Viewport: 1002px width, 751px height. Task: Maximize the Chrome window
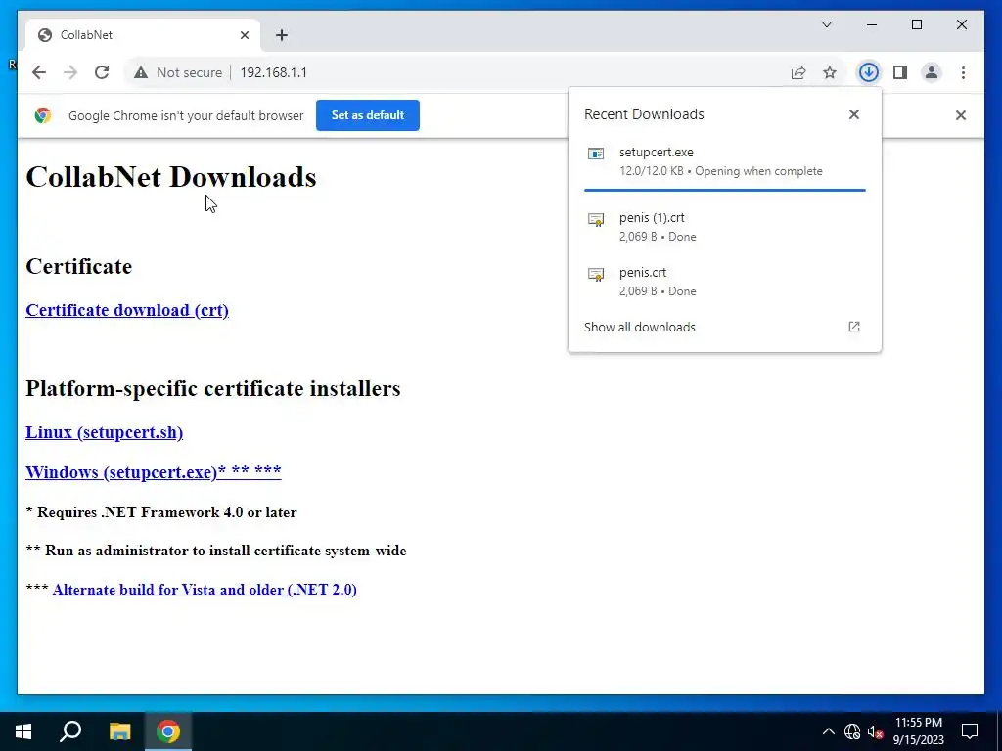click(x=916, y=24)
